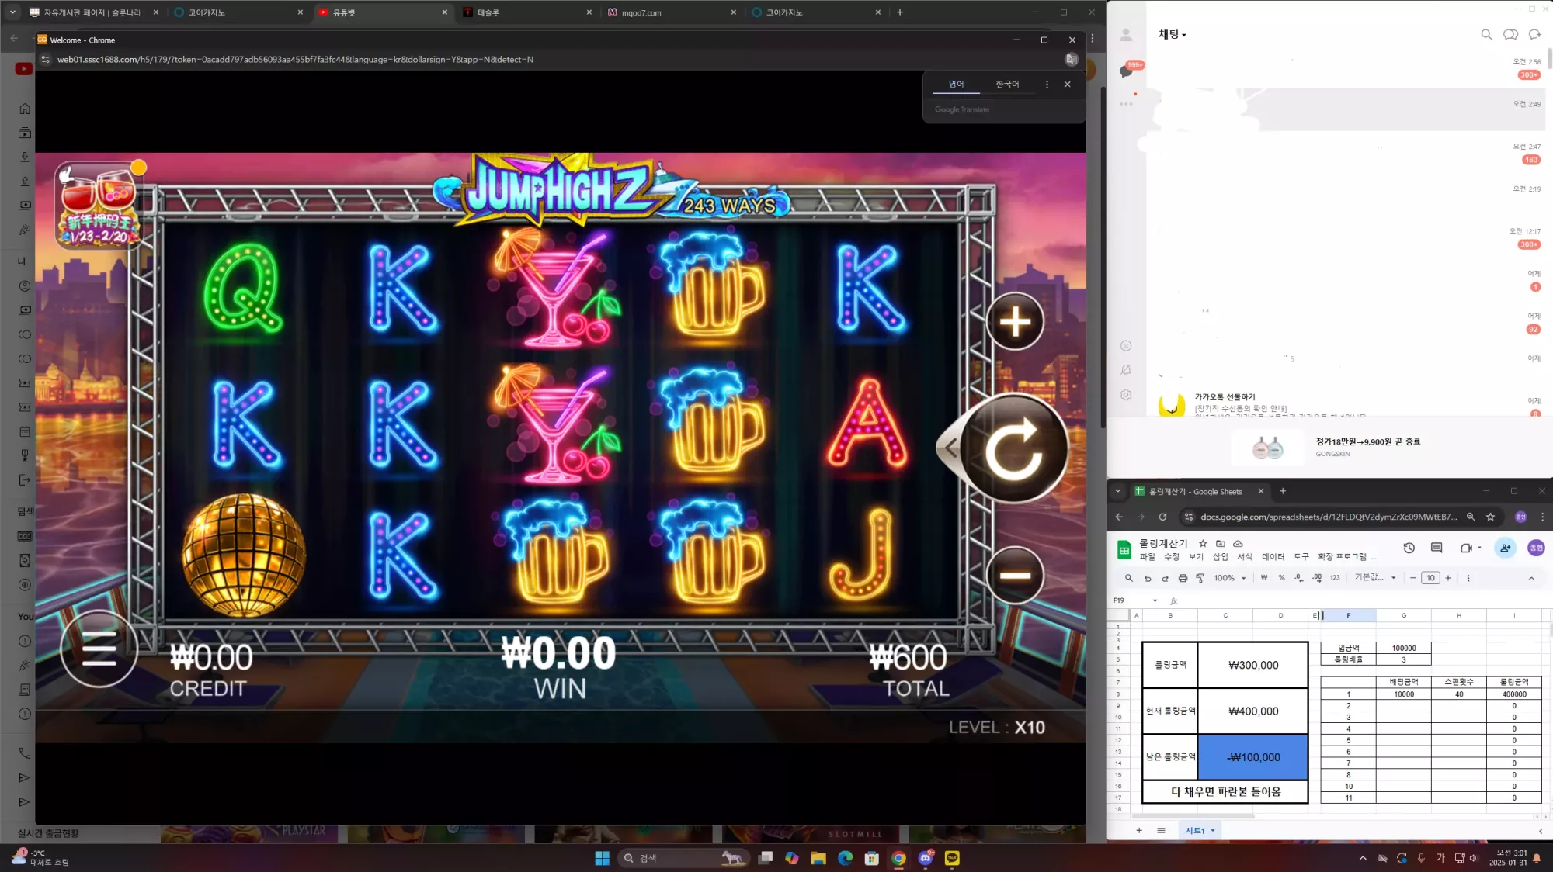Open the 파일 menu in Google Sheets
The height and width of the screenshot is (872, 1553).
1147,557
